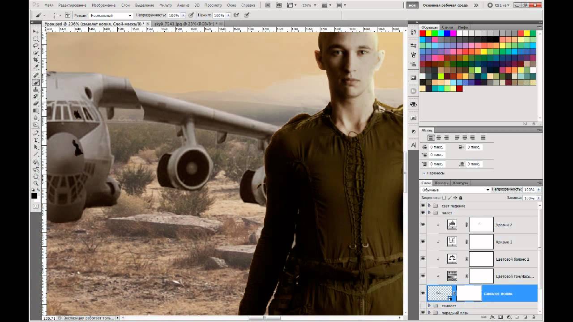The height and width of the screenshot is (322, 573).
Task: Select the Gradient tool
Action: pos(36,110)
